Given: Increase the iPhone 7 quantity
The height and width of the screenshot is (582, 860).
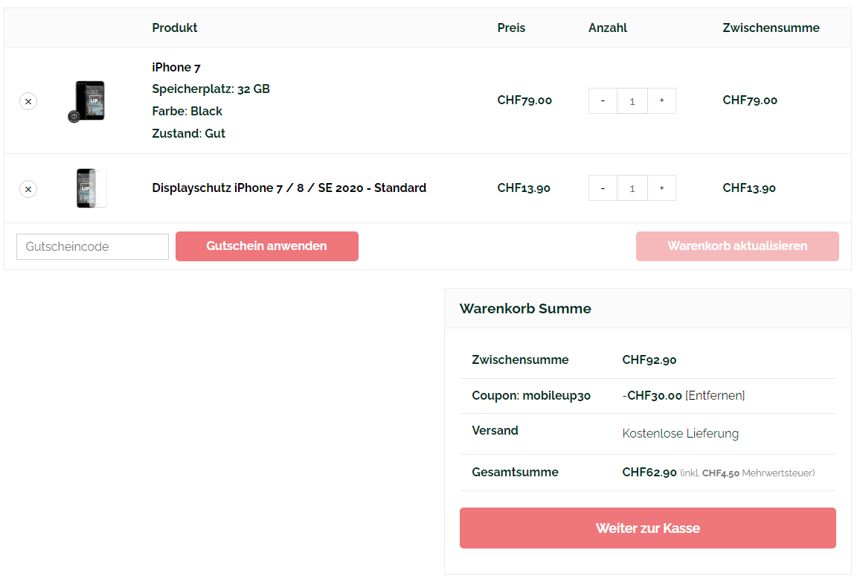Looking at the screenshot, I should click(661, 101).
